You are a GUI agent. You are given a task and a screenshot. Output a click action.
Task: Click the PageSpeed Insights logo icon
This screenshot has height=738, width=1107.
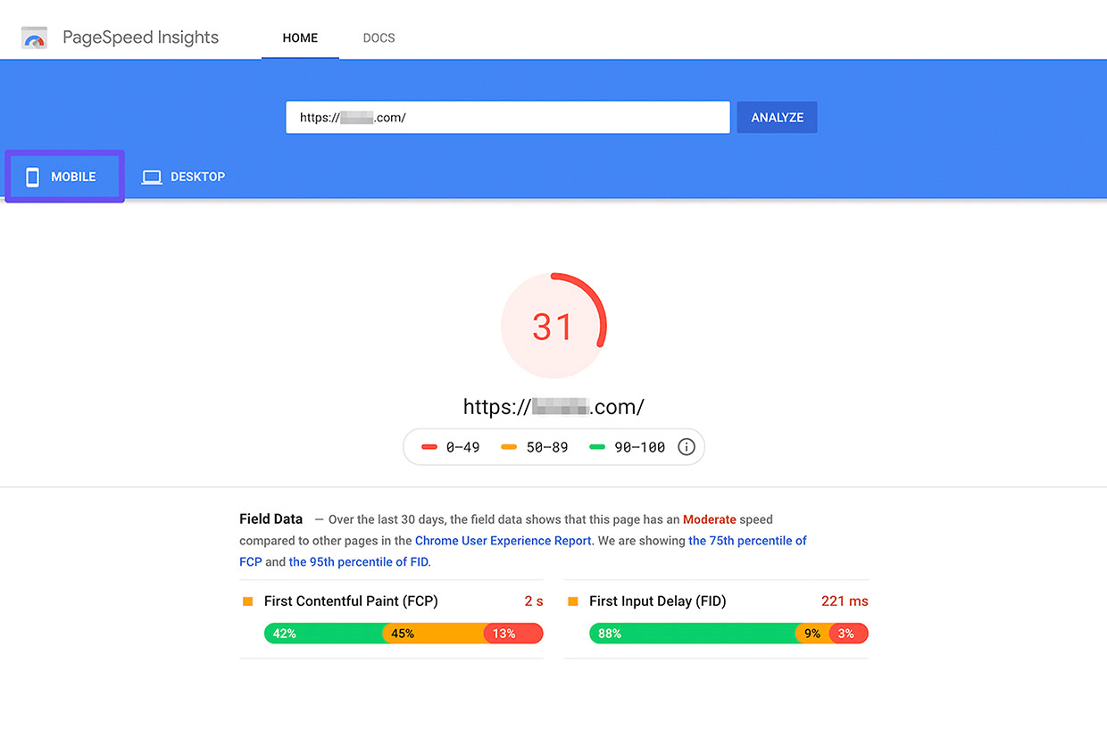tap(34, 38)
